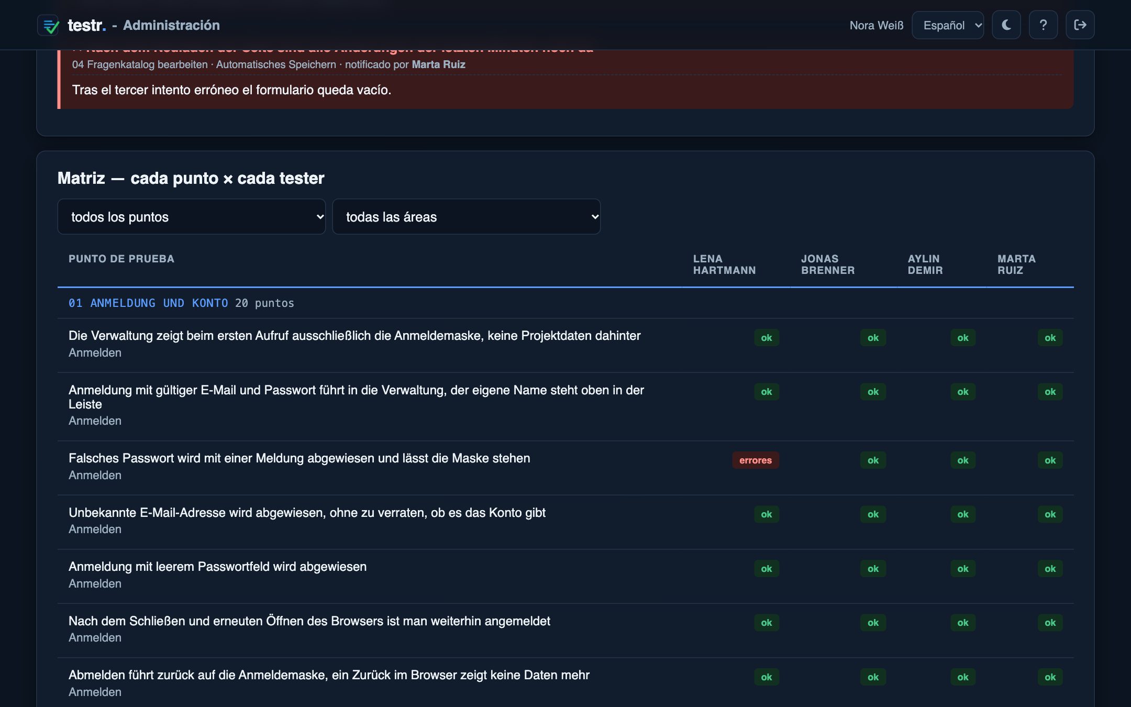Select row 'Abmelden führt zurück auf die Anmeldemaske'
Screen dimensions: 1131x707
tap(565, 682)
